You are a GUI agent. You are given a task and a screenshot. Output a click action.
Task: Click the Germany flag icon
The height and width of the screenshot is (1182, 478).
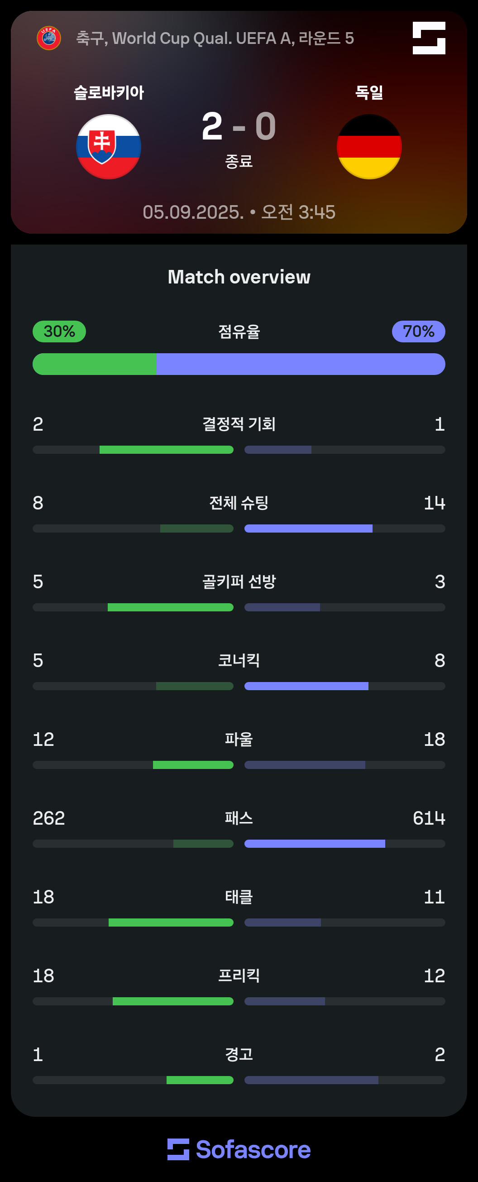pos(369,147)
